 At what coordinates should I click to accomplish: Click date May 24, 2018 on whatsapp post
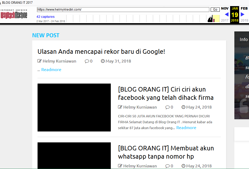199,166
